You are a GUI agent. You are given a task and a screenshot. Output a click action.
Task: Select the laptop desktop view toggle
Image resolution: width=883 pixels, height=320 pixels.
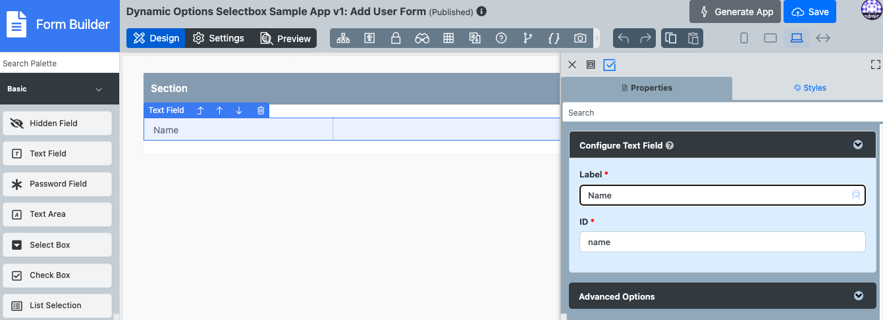pos(797,38)
